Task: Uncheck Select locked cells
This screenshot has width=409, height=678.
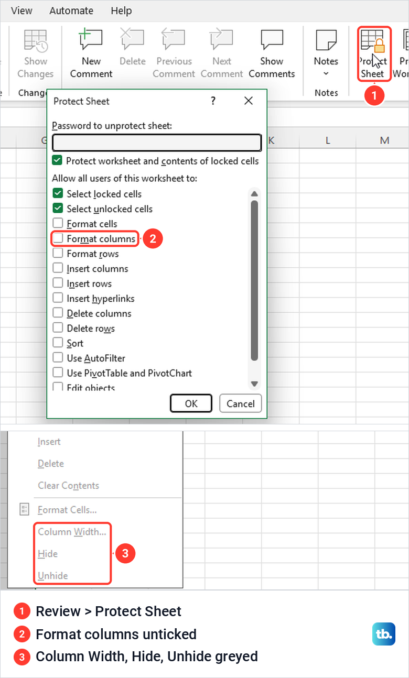Action: (x=58, y=194)
